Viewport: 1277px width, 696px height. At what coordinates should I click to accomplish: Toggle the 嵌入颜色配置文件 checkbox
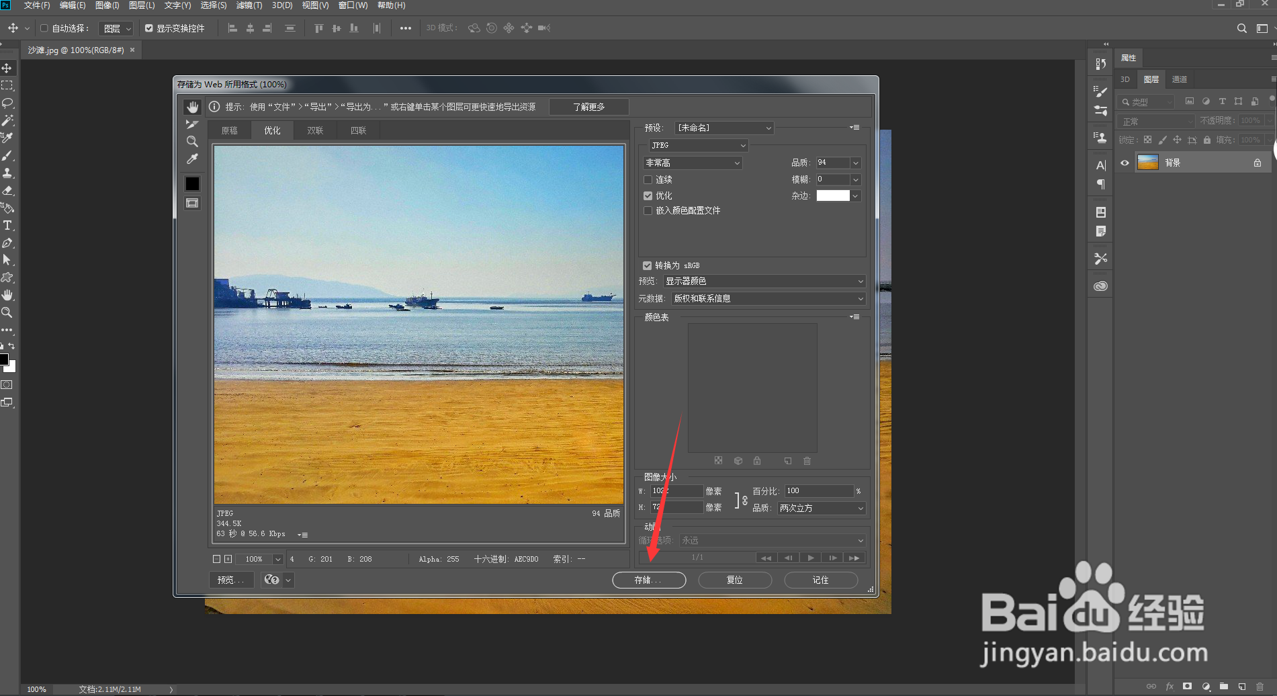point(648,210)
